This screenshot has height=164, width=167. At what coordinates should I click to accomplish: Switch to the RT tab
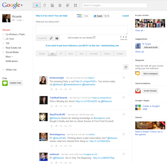61,54
